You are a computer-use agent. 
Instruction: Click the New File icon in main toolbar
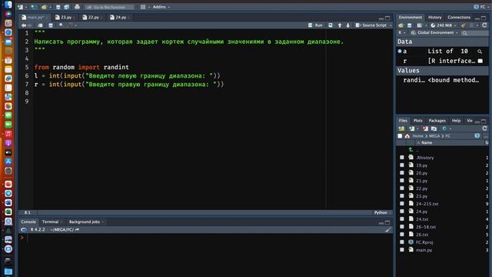coord(21,7)
